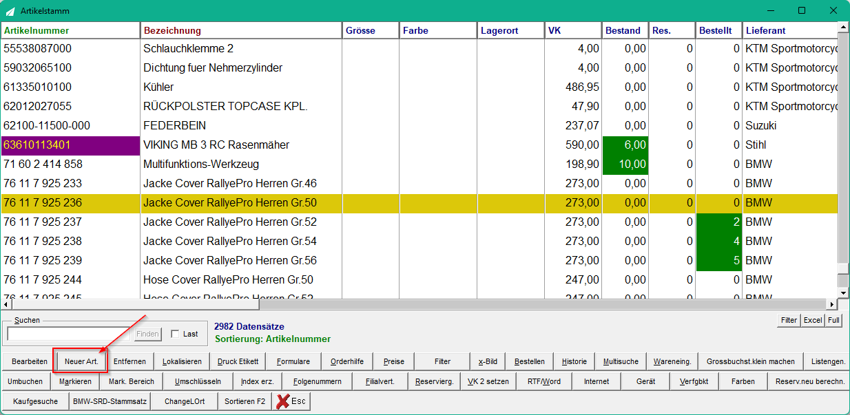Click the small Filter button beside Excel

[788, 320]
